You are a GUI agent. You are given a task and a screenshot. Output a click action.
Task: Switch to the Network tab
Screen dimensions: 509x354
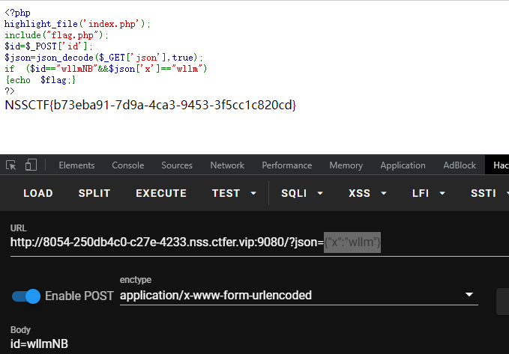click(227, 165)
